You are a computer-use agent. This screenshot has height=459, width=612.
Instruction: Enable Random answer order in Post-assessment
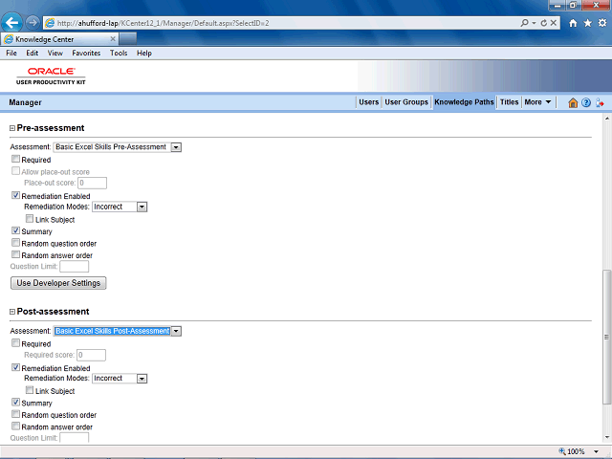[x=15, y=426]
